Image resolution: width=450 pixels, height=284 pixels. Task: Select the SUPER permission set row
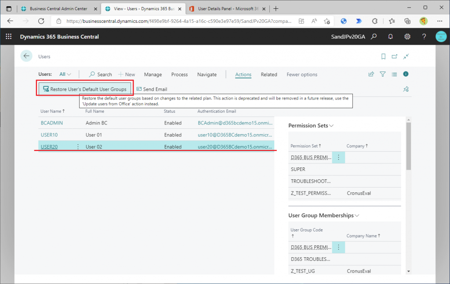(x=345, y=169)
